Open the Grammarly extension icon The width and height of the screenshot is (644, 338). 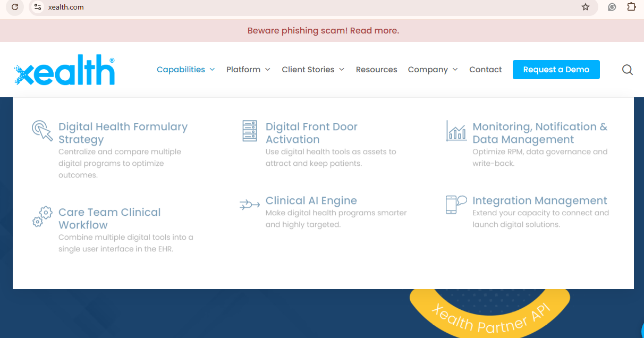tap(612, 7)
